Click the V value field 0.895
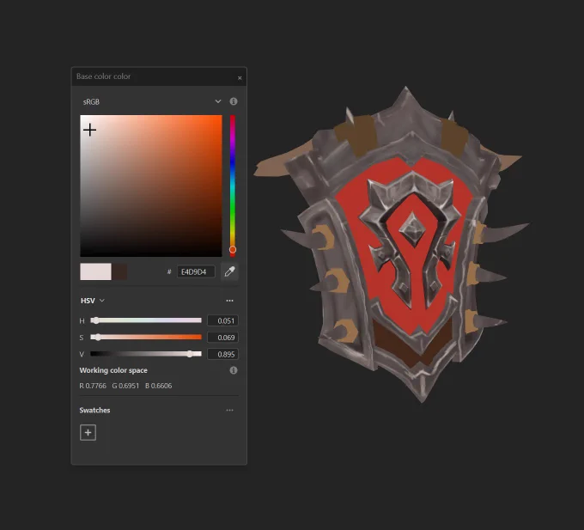584x530 pixels. click(x=222, y=354)
